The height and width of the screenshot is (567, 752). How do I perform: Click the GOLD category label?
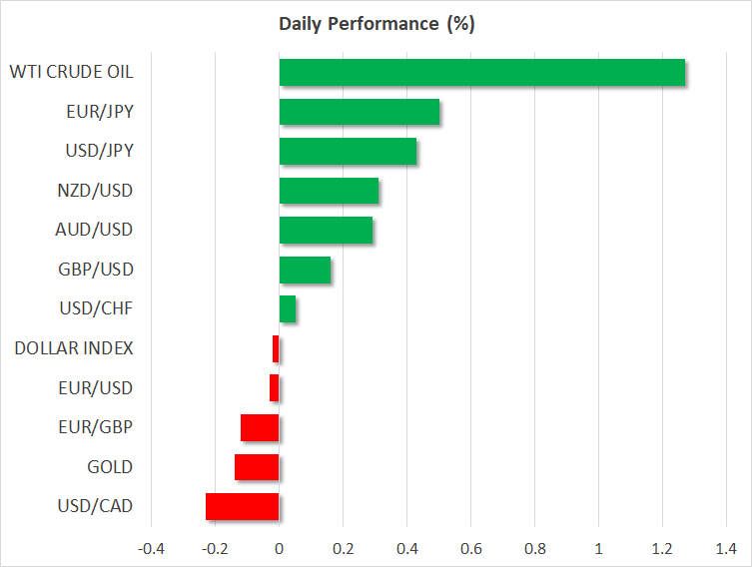(111, 467)
